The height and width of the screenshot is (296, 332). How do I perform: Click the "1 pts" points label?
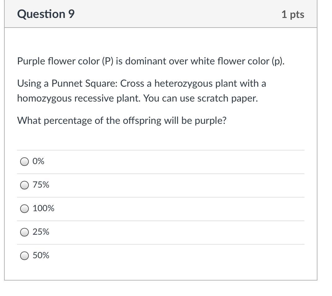293,15
